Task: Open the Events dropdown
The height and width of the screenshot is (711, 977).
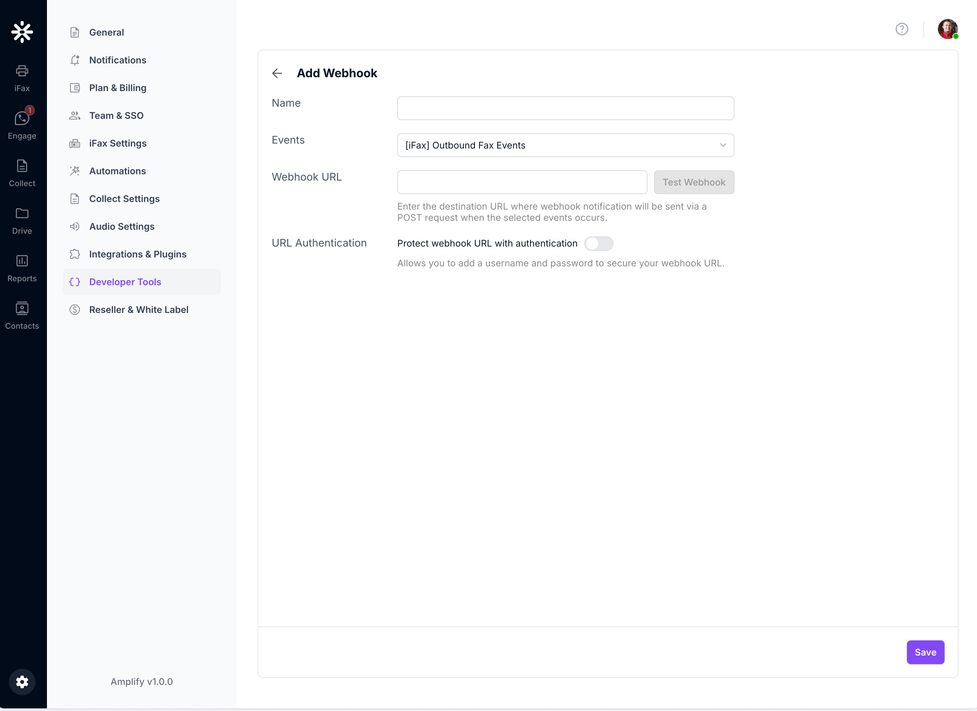Action: [x=566, y=145]
